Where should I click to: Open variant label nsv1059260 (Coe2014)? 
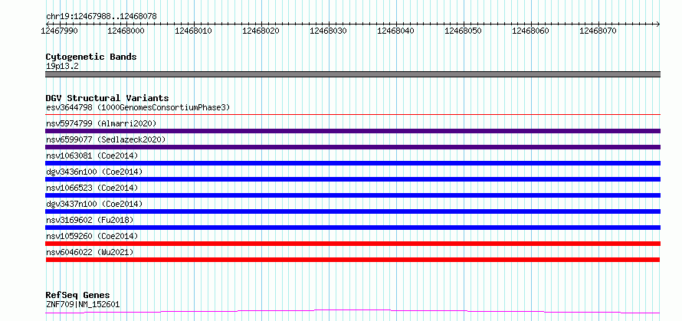point(92,236)
